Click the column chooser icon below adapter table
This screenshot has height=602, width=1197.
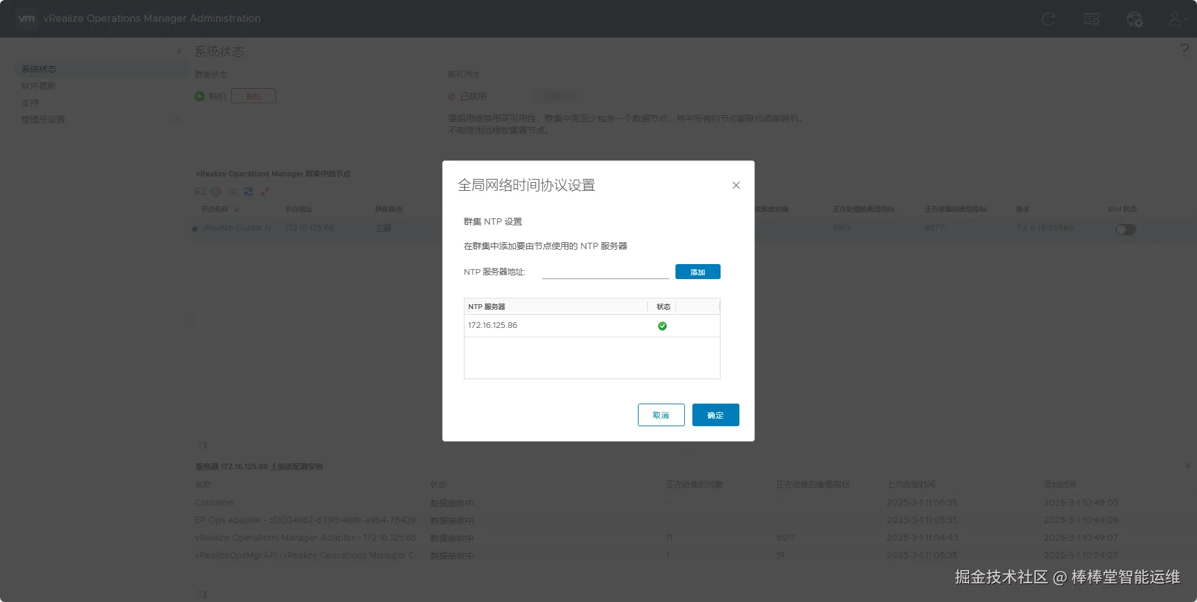tap(202, 594)
